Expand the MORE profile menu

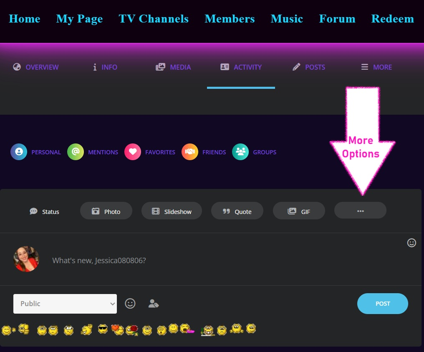pyautogui.click(x=376, y=67)
